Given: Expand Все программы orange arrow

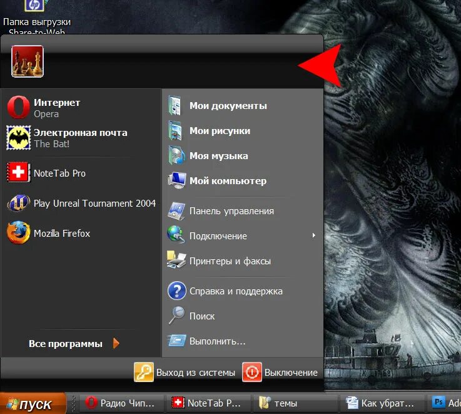Looking at the screenshot, I should (x=116, y=343).
